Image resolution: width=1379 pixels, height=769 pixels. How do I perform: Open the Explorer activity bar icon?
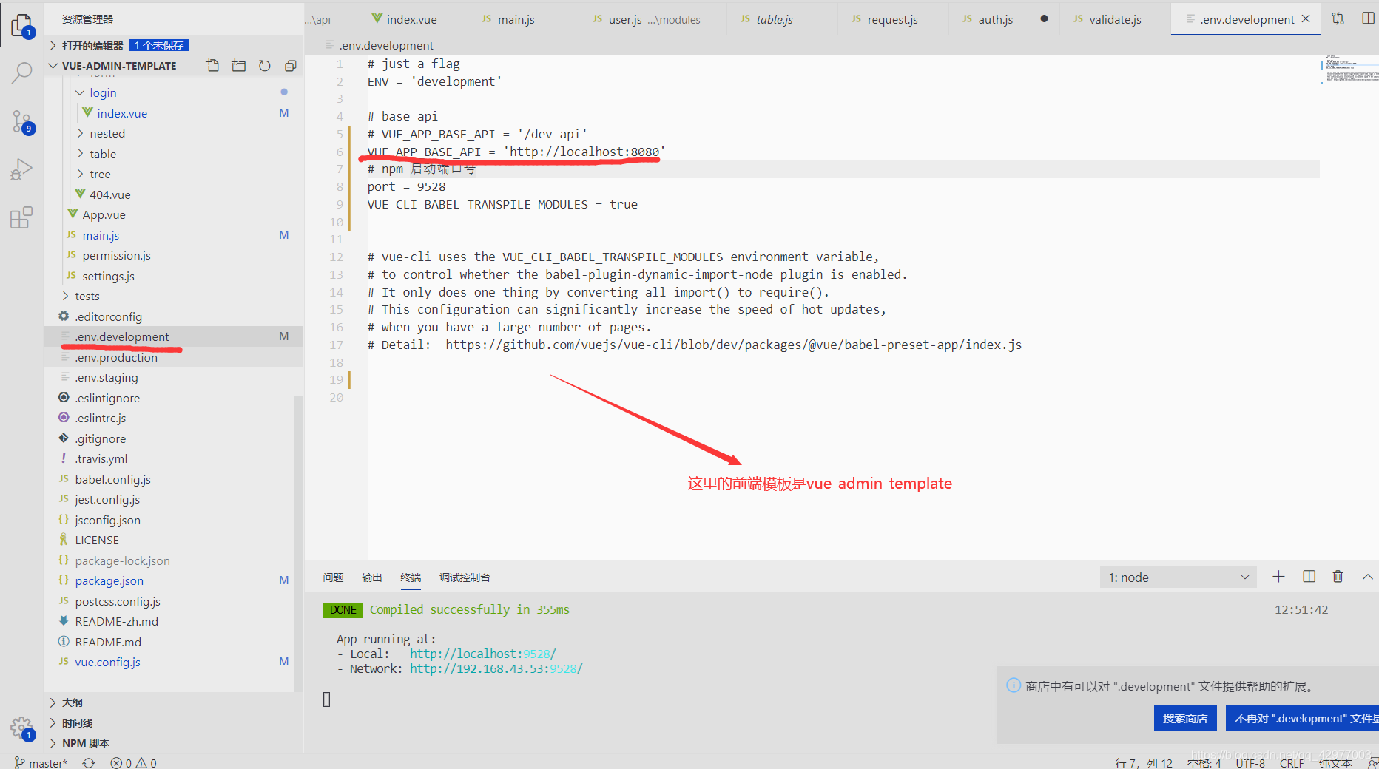coord(22,27)
